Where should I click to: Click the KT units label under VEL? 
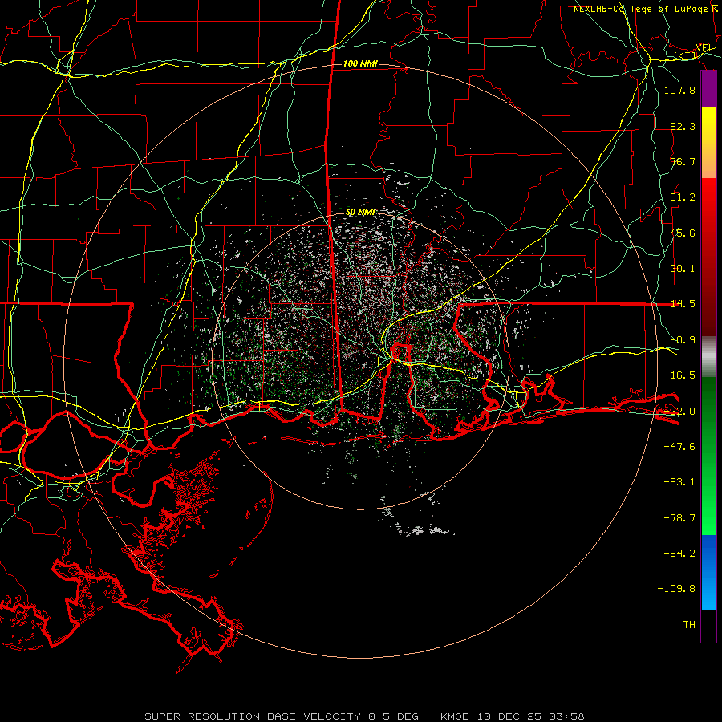(685, 56)
